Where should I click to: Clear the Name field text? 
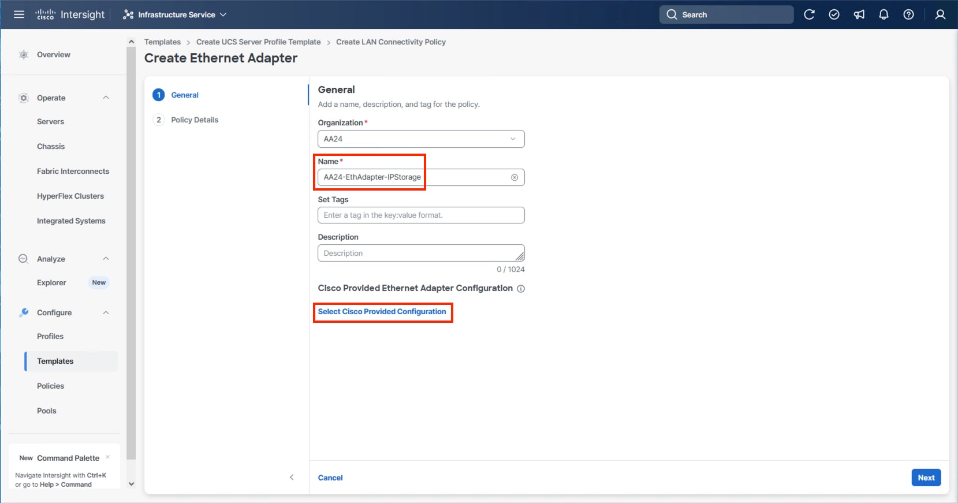tap(515, 177)
